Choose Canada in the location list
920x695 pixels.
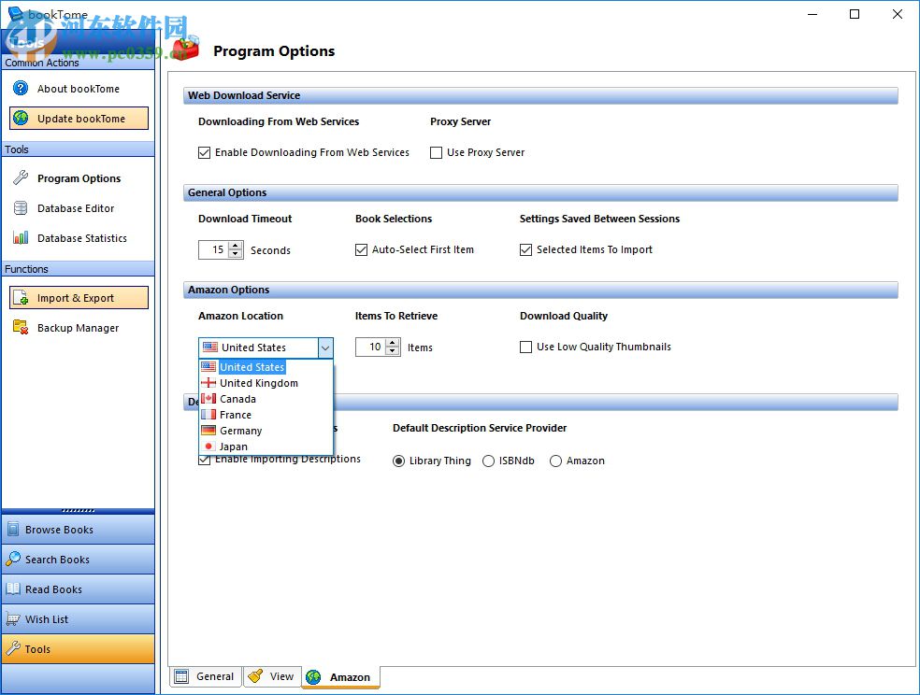[x=266, y=399]
